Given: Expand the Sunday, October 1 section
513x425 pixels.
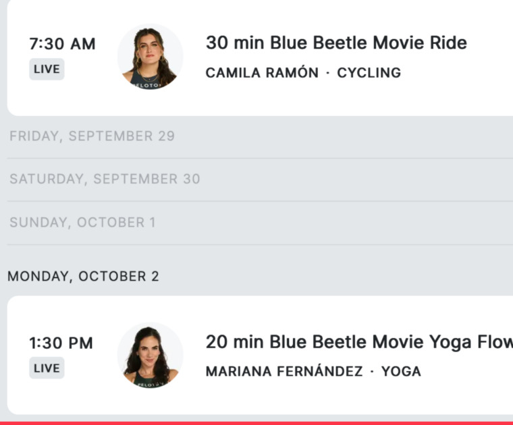Looking at the screenshot, I should pos(82,223).
